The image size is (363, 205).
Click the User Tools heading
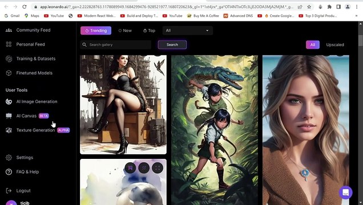(x=17, y=90)
